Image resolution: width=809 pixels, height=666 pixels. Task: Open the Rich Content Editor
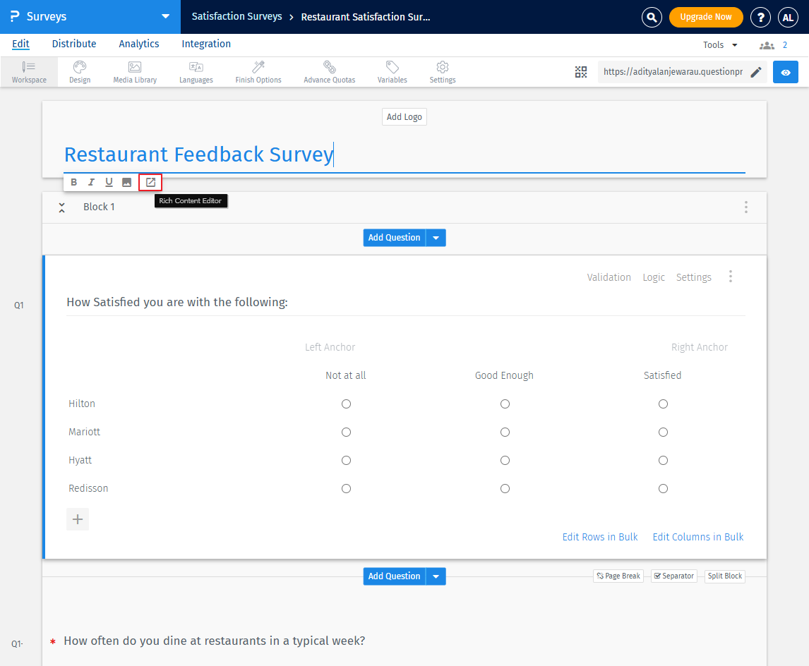(x=150, y=181)
